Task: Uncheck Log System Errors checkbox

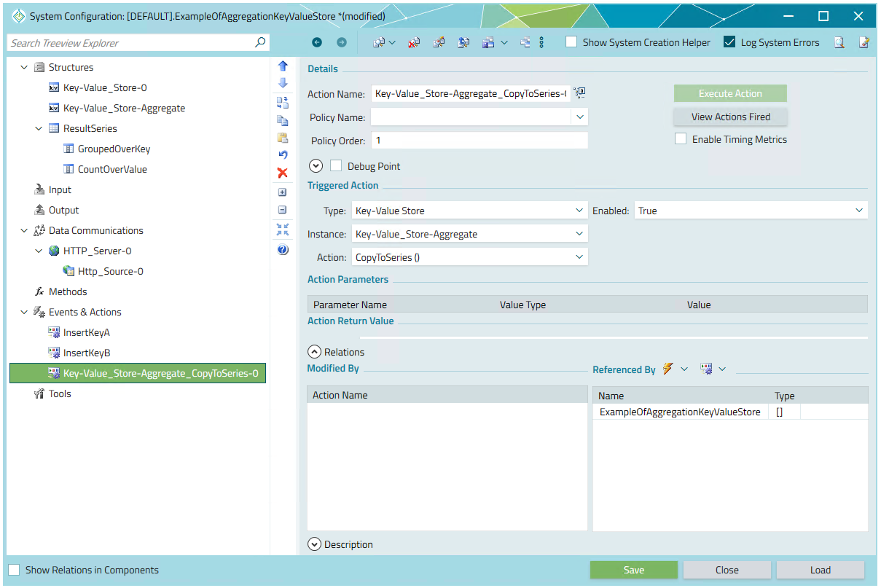Action: (x=729, y=42)
